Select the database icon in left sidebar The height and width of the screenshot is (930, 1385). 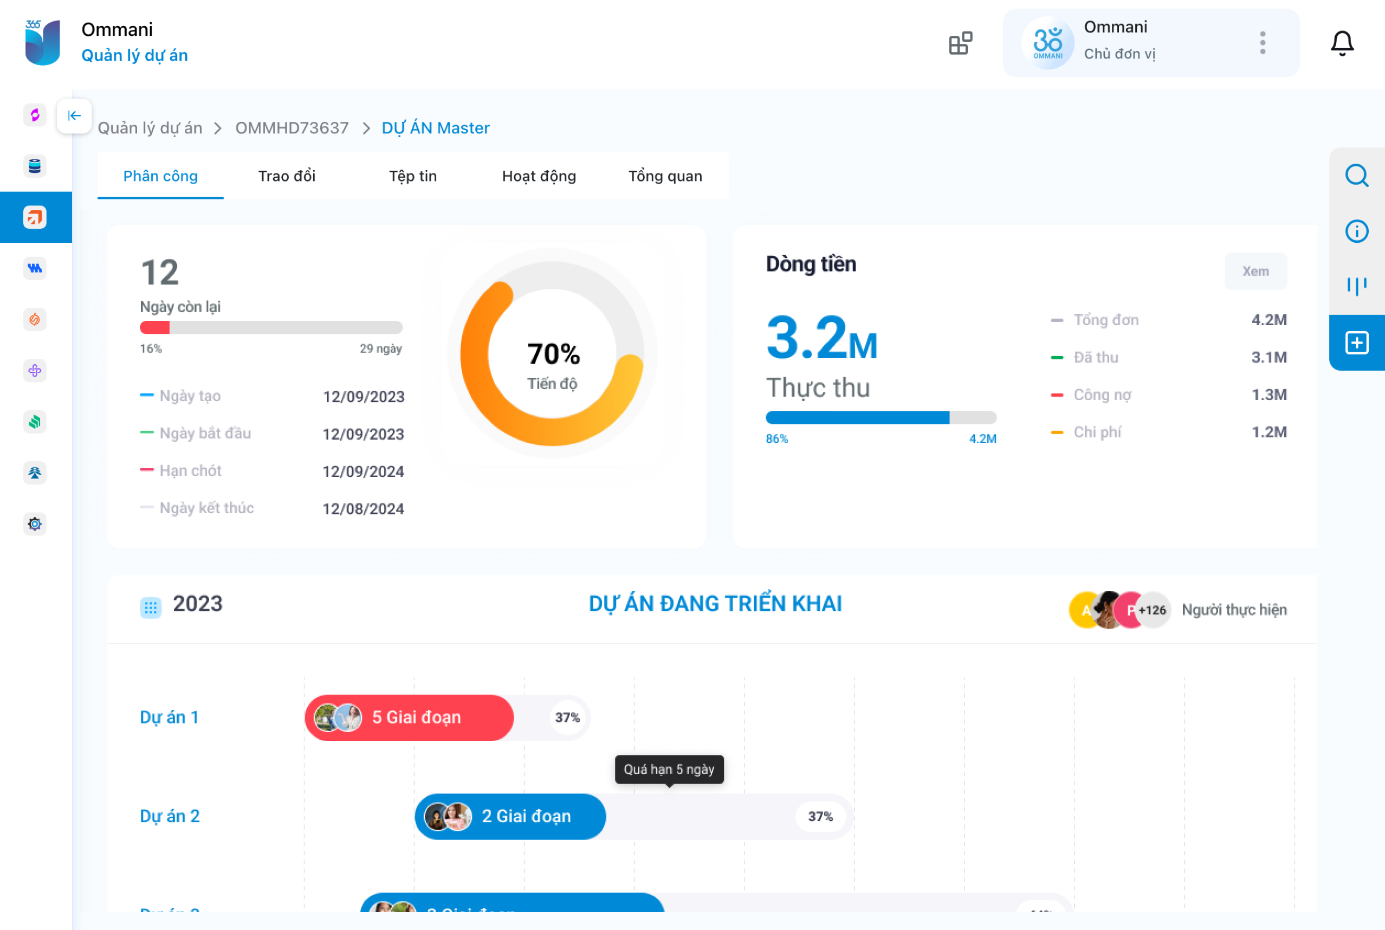point(35,166)
